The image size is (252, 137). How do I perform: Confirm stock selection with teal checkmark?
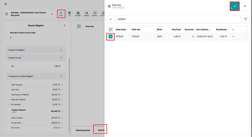[234, 6]
